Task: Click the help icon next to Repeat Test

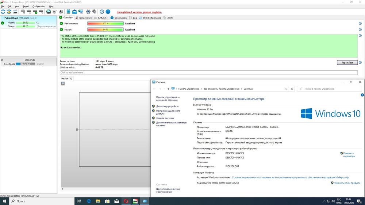Action: (360, 63)
